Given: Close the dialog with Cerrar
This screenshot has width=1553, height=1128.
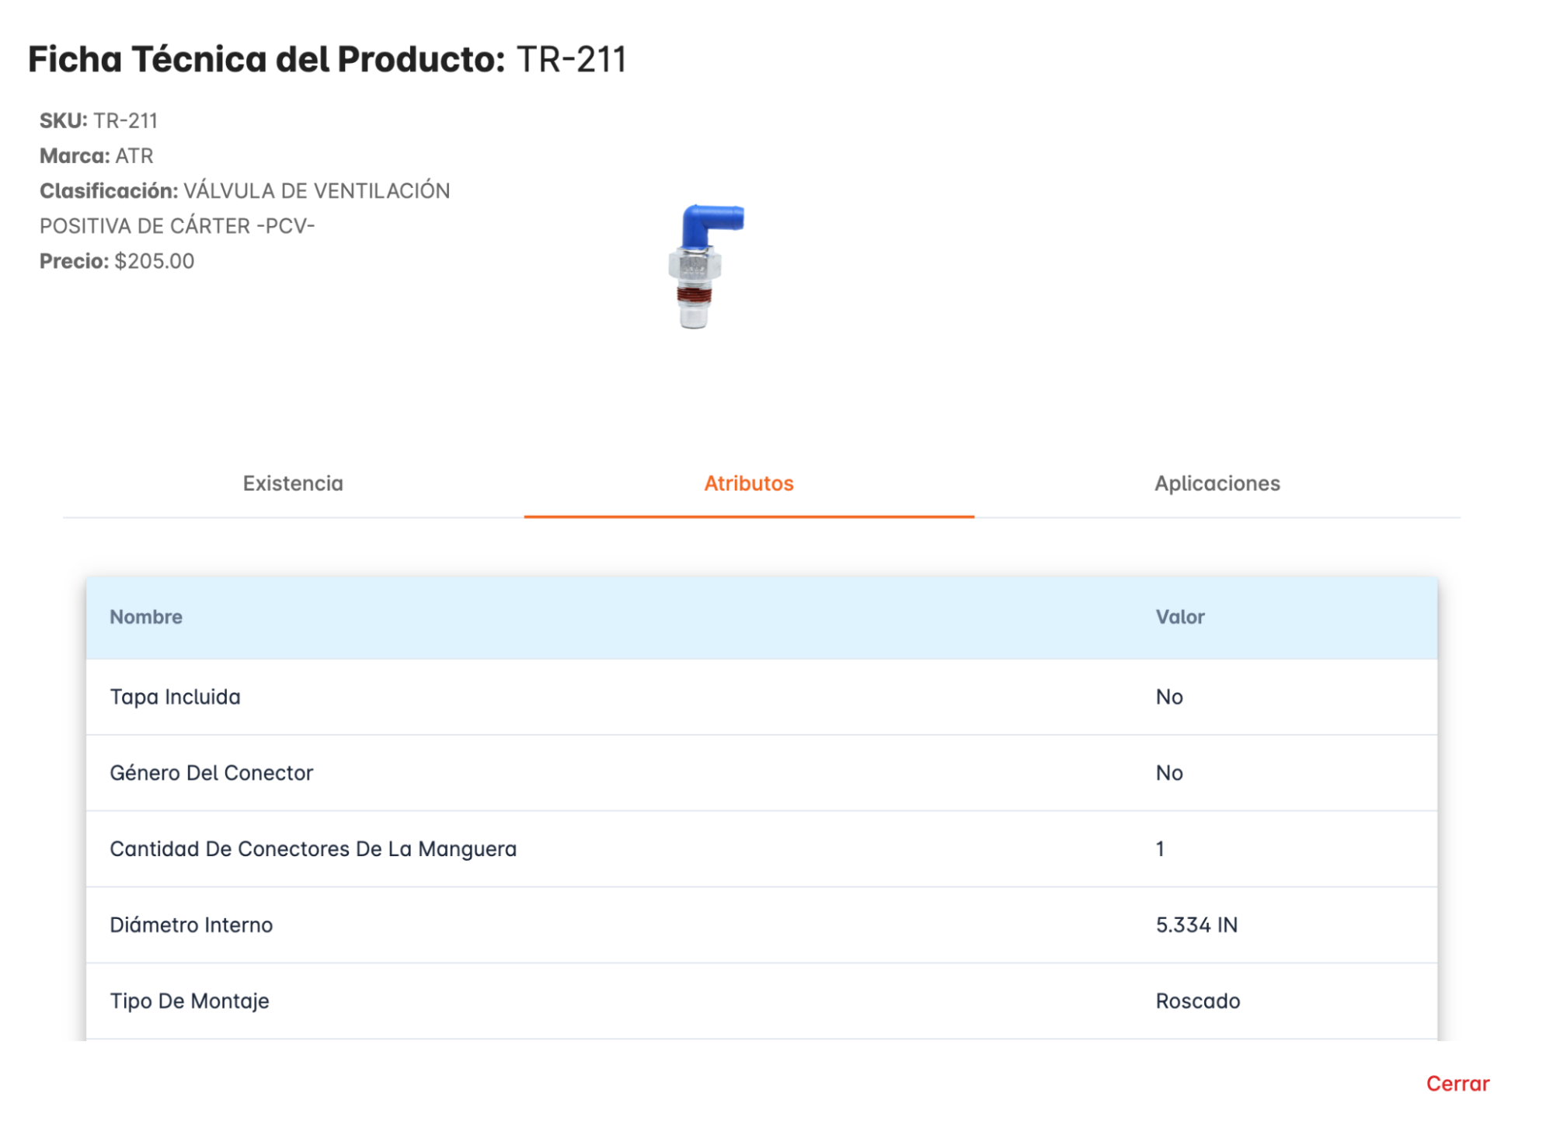Looking at the screenshot, I should pos(1457,1084).
